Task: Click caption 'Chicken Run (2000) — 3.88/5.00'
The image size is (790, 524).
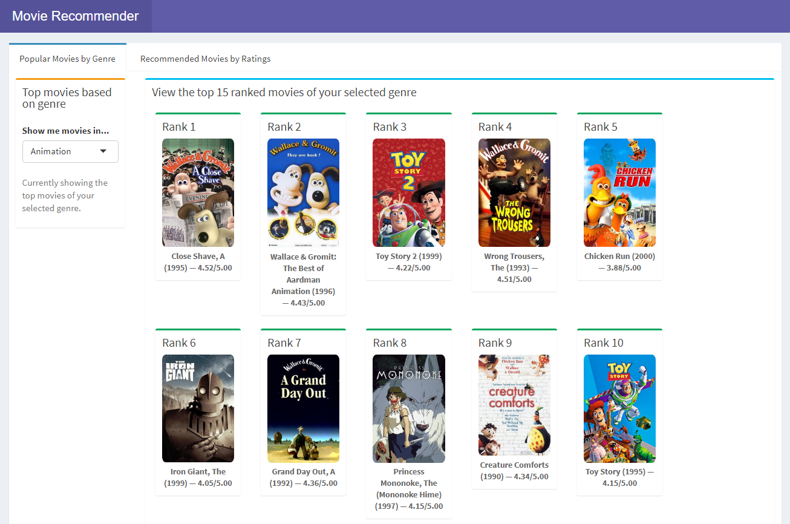Action: coord(619,262)
